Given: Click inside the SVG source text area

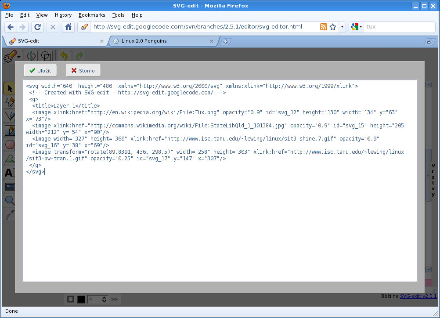Looking at the screenshot, I should (220, 181).
